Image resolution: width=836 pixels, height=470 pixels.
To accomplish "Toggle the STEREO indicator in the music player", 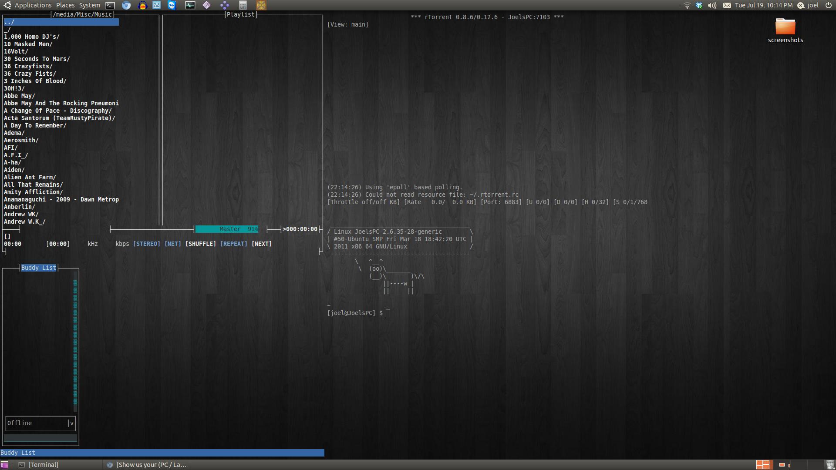I will (x=147, y=244).
